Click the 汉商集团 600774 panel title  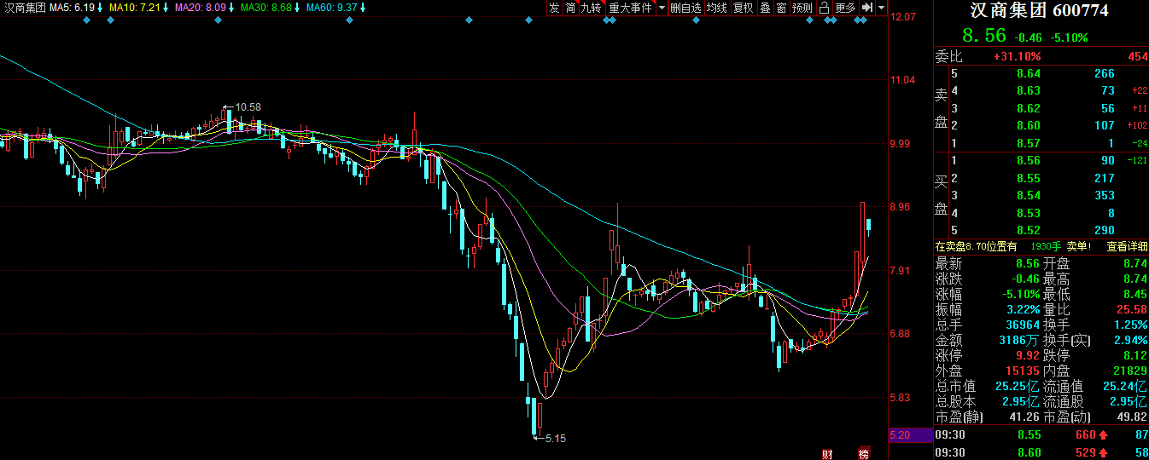click(1040, 11)
